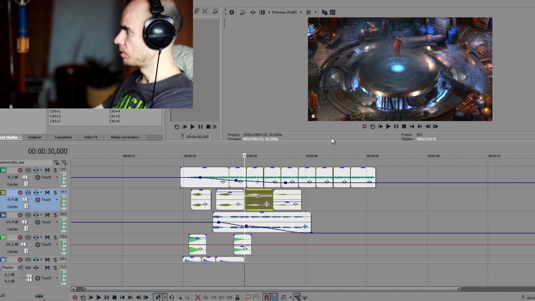
Task: Open Master FX on Master bus
Action: [36, 268]
